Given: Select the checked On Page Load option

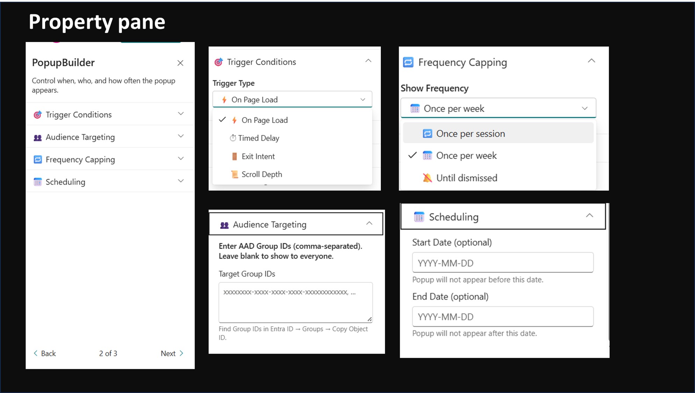Looking at the screenshot, I should (264, 120).
